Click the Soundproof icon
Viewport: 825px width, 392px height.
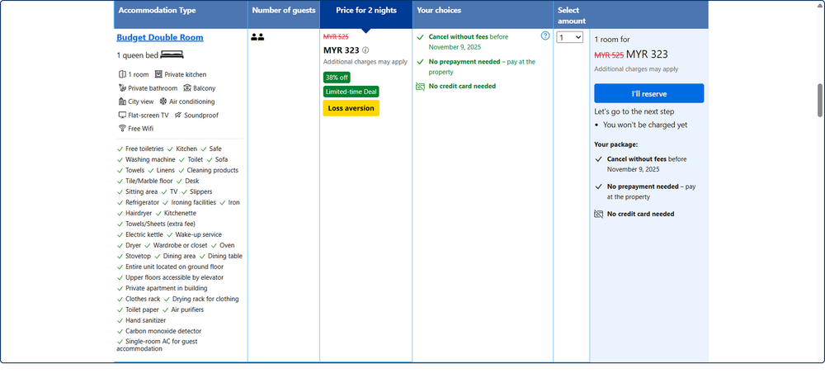pos(178,115)
